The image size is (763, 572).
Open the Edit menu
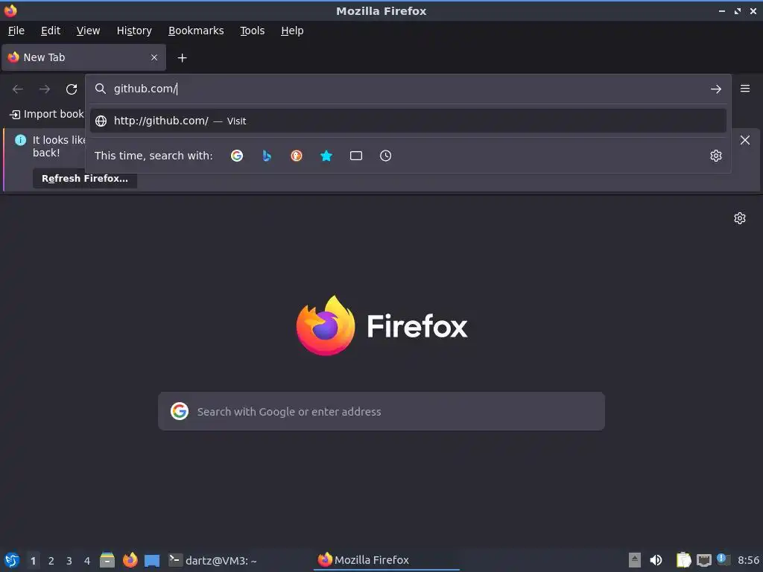(x=51, y=31)
